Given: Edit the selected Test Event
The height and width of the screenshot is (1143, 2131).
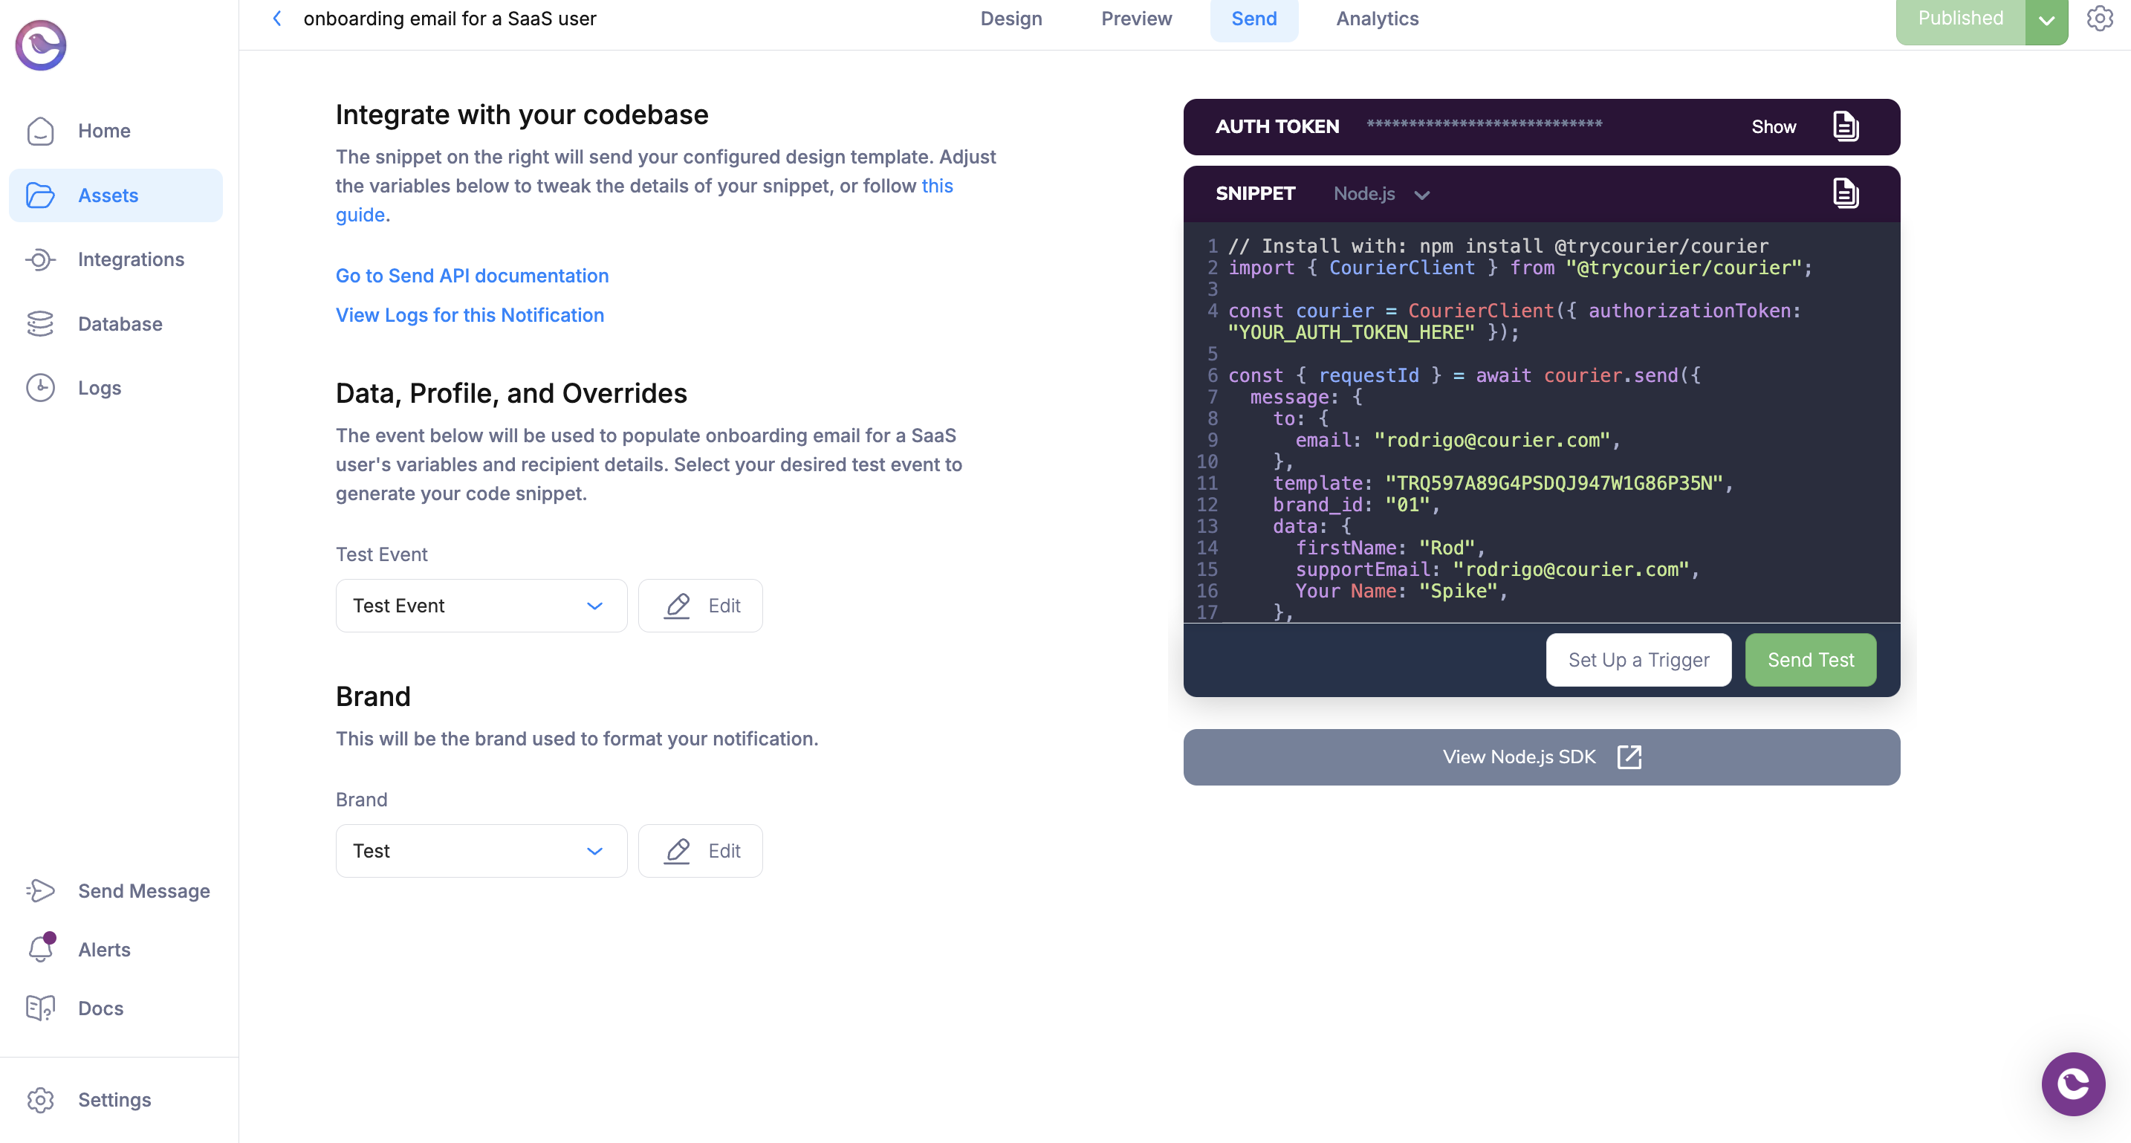Looking at the screenshot, I should (700, 605).
